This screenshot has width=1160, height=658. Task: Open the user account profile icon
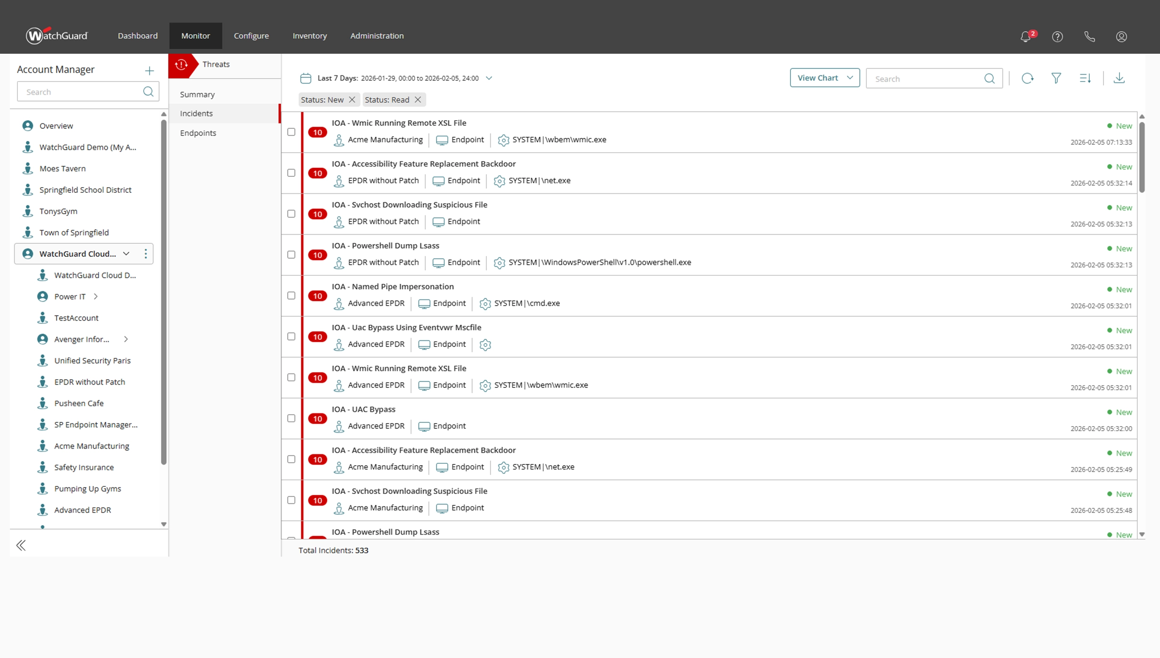tap(1121, 36)
